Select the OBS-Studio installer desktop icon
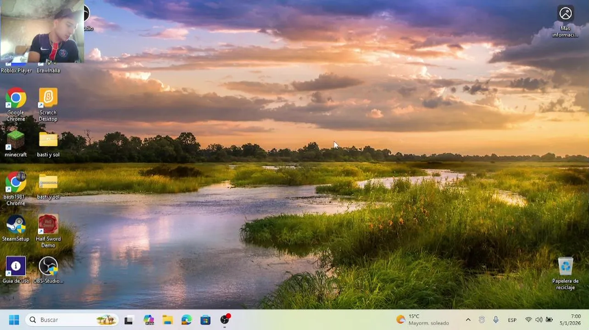The image size is (589, 330). point(48,270)
